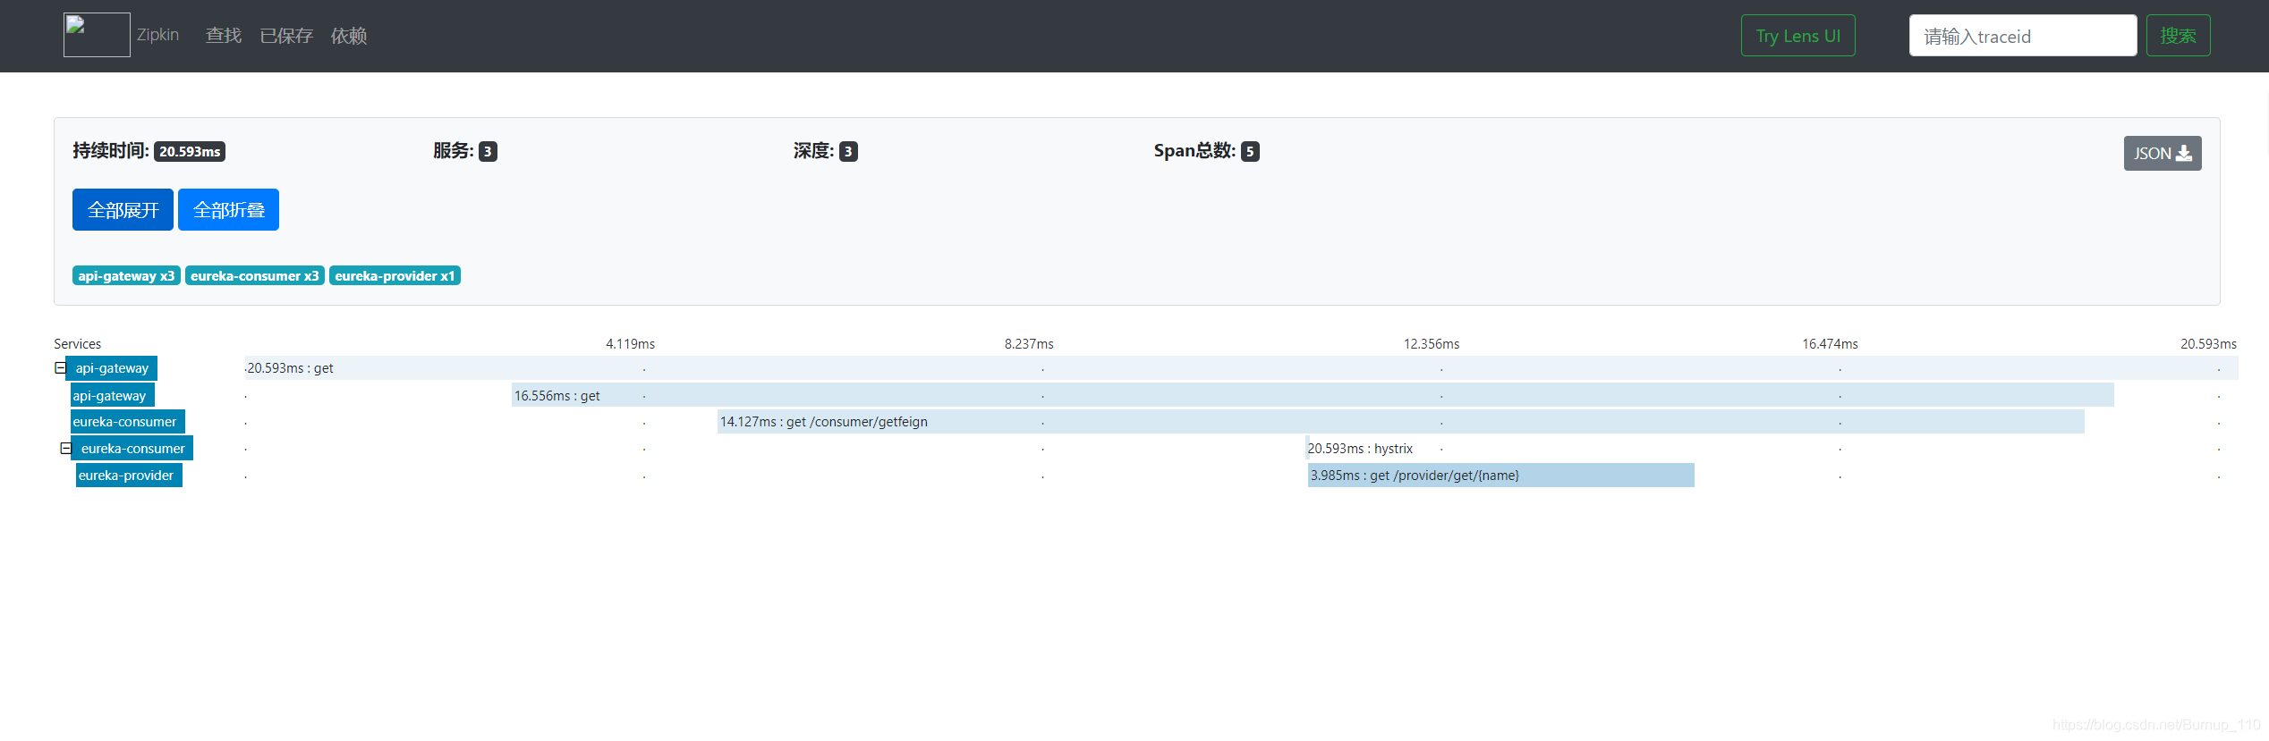Click the 持续时间 20.593ms duration badge
2269x741 pixels.
[189, 152]
